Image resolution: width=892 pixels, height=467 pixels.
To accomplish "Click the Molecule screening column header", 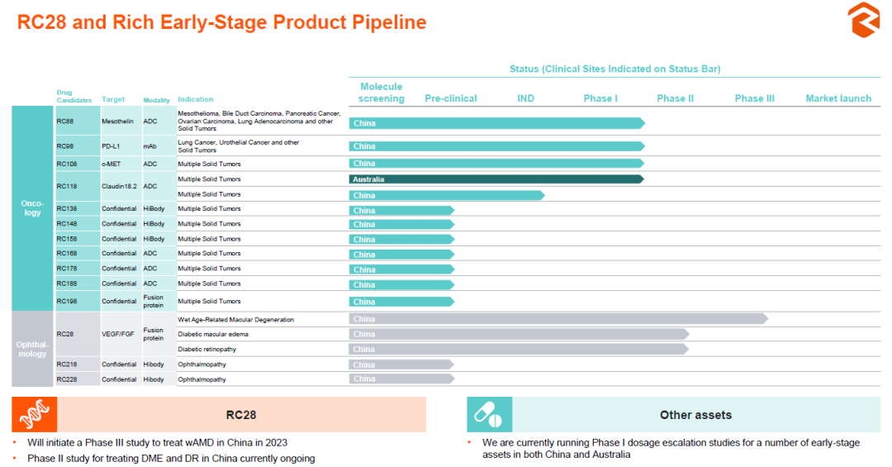I will (x=382, y=93).
